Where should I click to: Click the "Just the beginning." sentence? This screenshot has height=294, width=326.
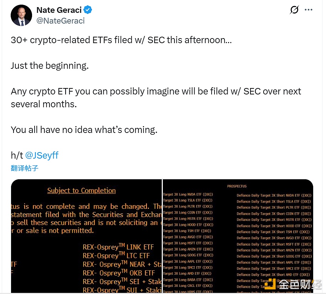pos(50,66)
